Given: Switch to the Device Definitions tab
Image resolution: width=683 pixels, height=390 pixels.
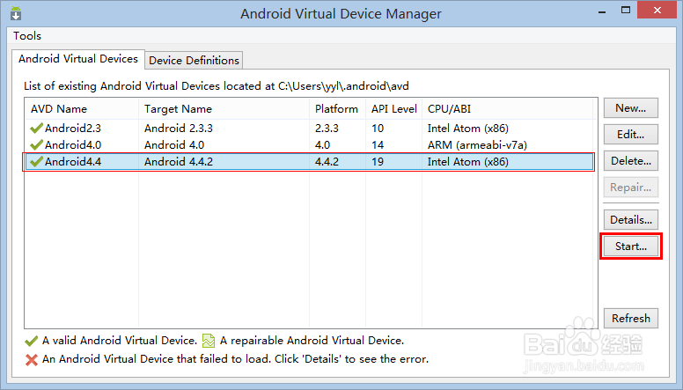Looking at the screenshot, I should click(194, 60).
